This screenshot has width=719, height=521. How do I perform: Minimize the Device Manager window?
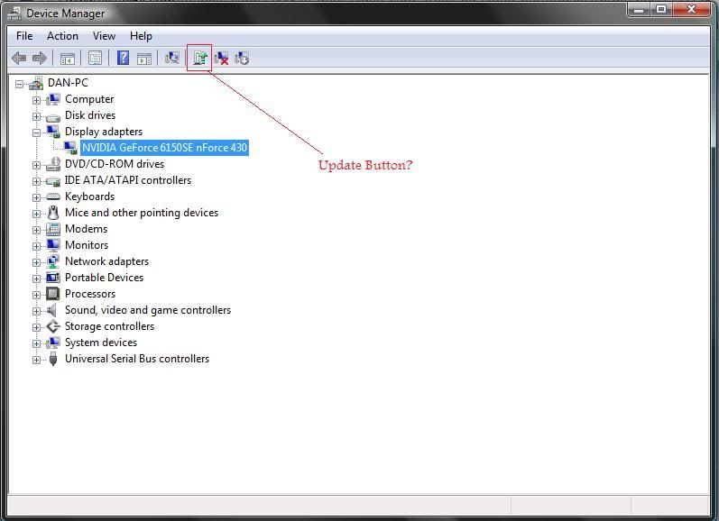pos(639,9)
